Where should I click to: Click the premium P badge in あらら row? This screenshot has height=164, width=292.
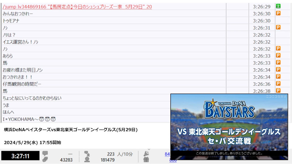pos(278,56)
